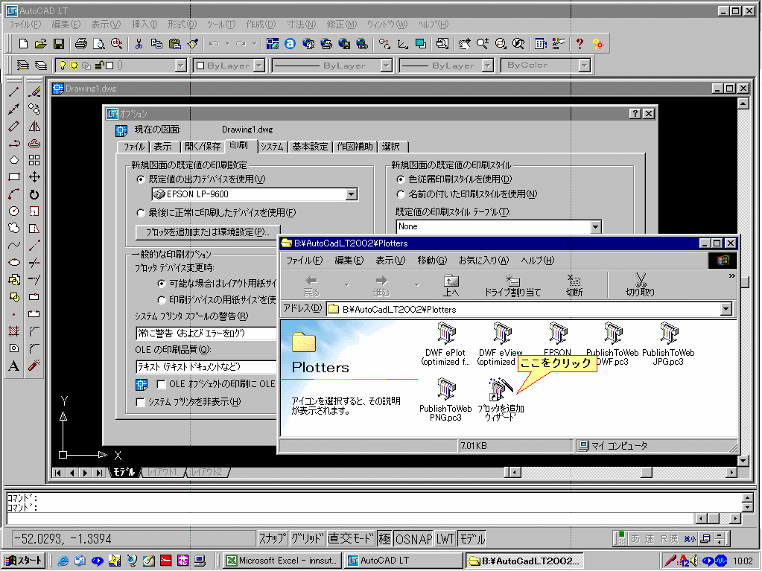Viewport: 762px width, 571px height.
Task: Expand the Explorer toolbar overflow chevron
Action: pyautogui.click(x=732, y=275)
